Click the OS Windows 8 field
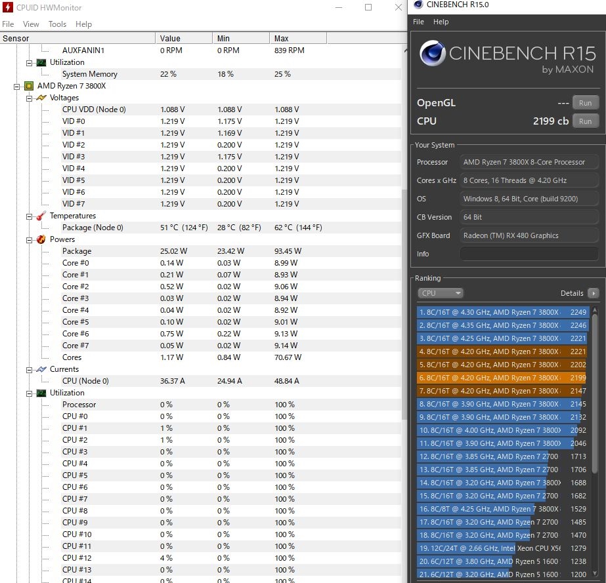 coord(529,199)
